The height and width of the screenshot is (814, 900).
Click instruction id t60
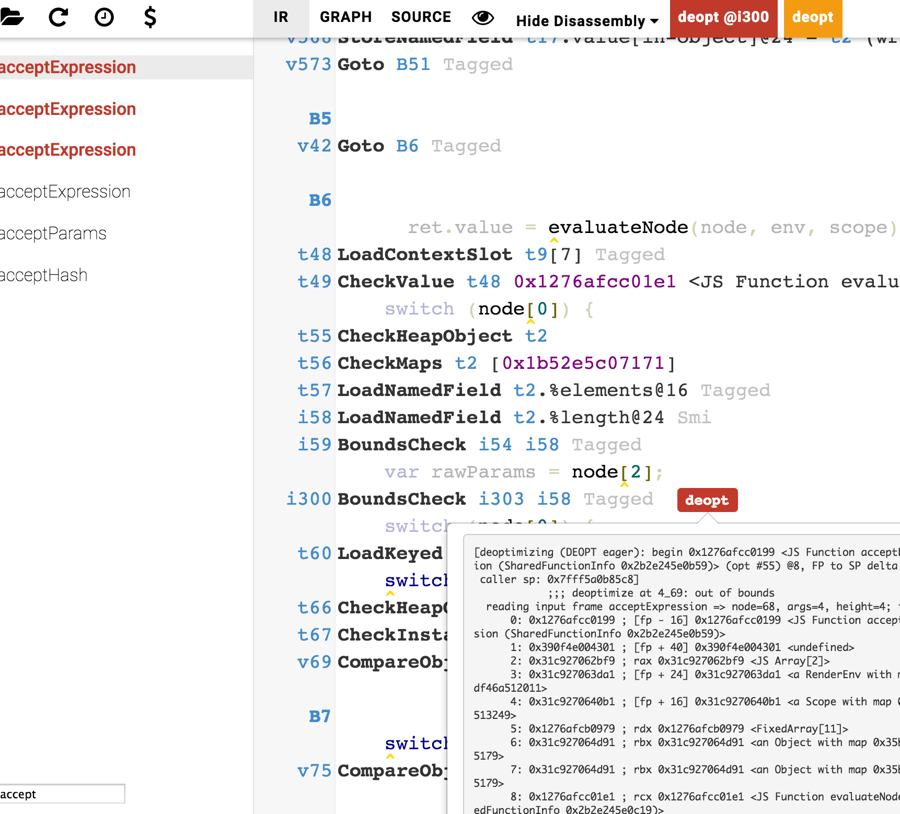(314, 553)
